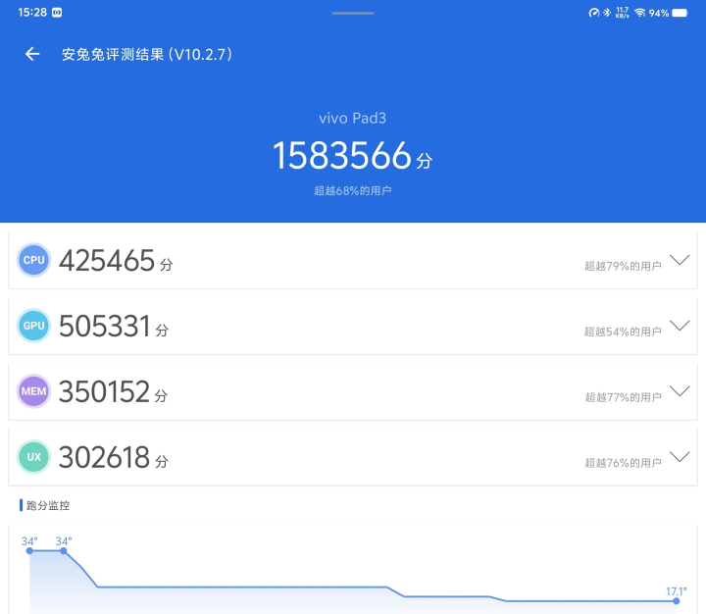Tap the MEM score 350152

(104, 391)
